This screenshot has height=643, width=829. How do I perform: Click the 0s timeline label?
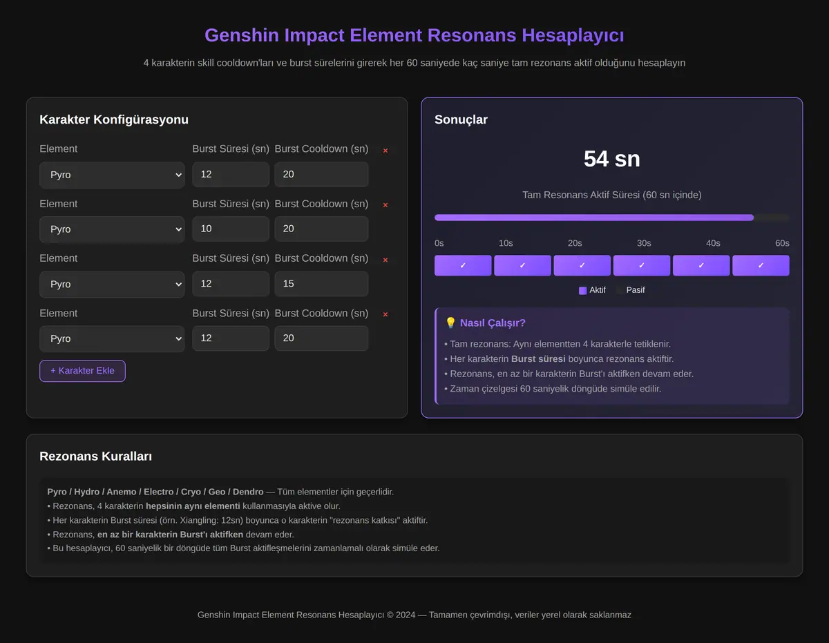coord(439,243)
